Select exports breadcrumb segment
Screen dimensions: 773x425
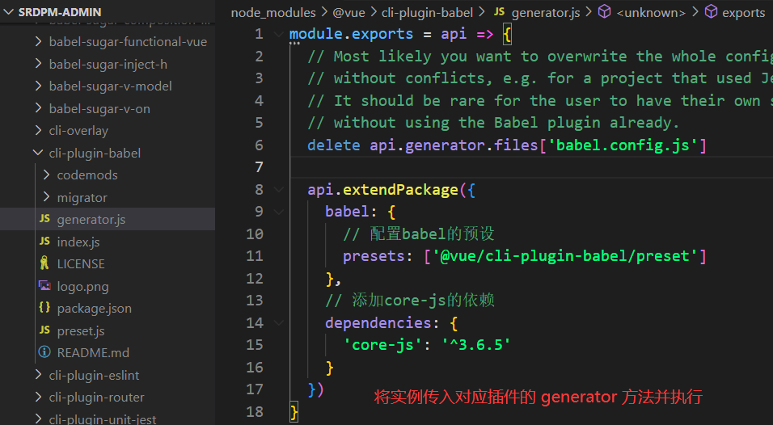click(743, 12)
